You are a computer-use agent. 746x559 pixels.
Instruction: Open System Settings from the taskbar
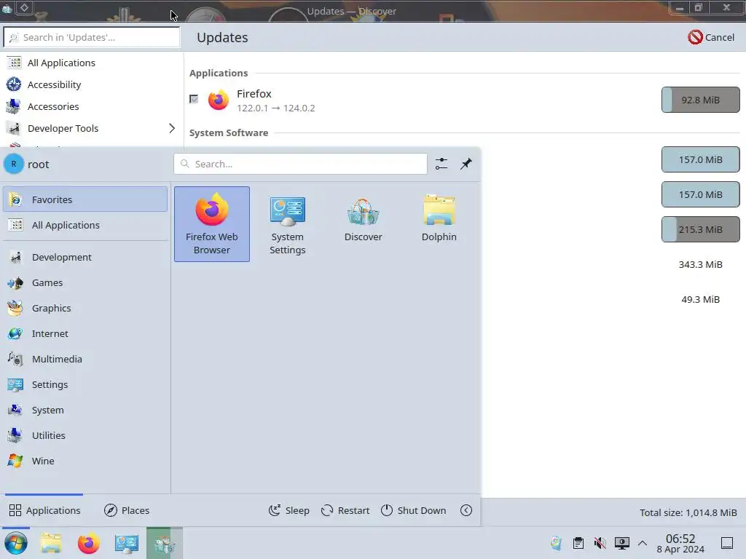[126, 543]
